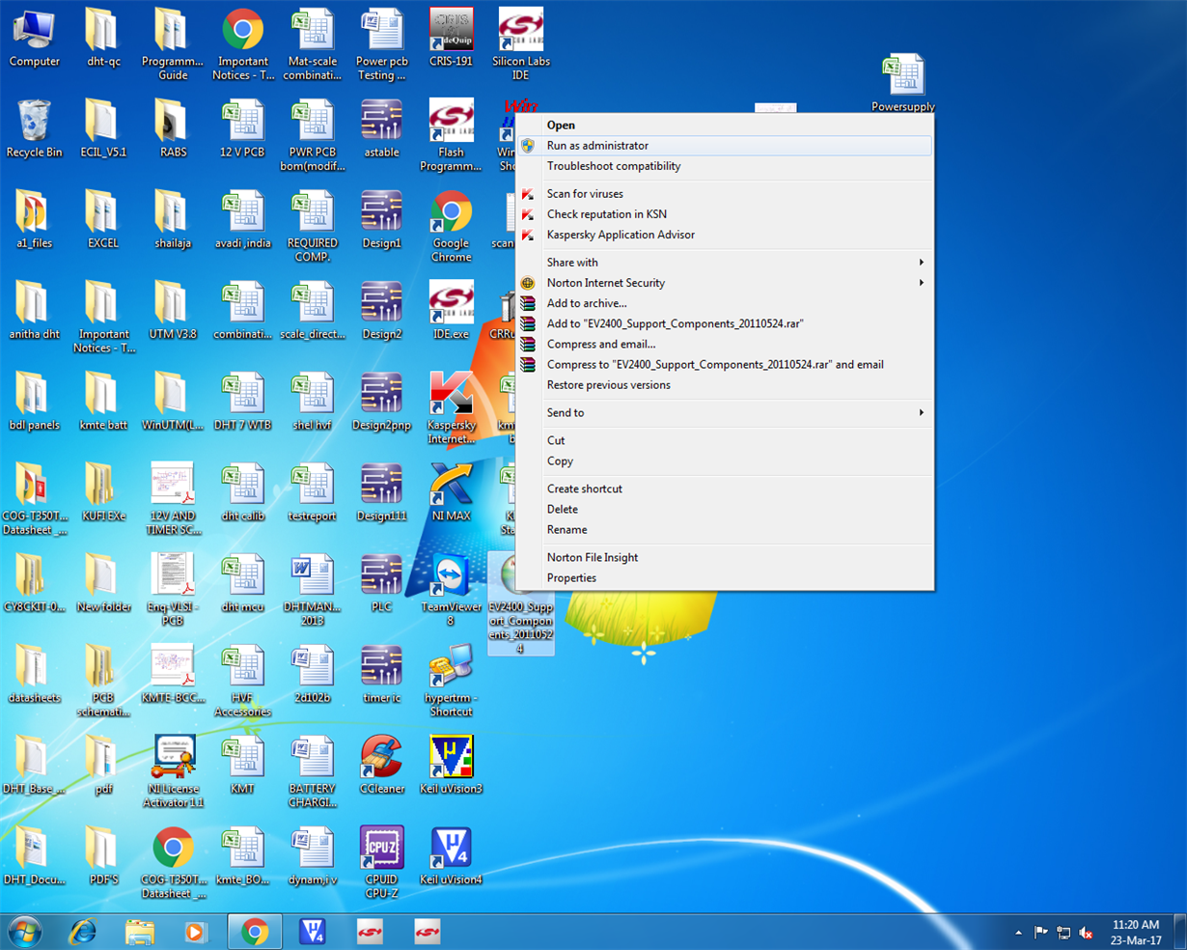This screenshot has height=950, width=1187.
Task: Choose Check reputation in KSN
Action: (x=725, y=214)
